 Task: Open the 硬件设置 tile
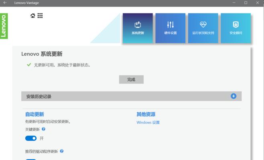click(x=171, y=28)
